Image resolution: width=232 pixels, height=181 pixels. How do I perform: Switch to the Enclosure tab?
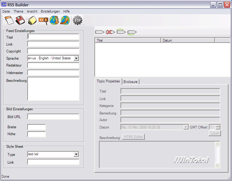pos(130,82)
